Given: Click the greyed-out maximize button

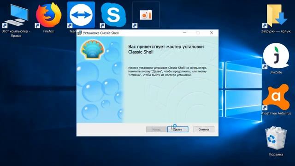Looking at the screenshot, I should (198, 33).
